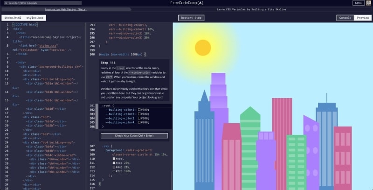
Task: Click inside the Search 8,000+ tutorials field
Action: pos(47,3)
